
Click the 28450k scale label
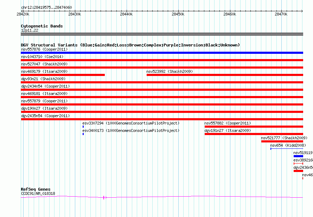pyautogui.click(x=178, y=14)
